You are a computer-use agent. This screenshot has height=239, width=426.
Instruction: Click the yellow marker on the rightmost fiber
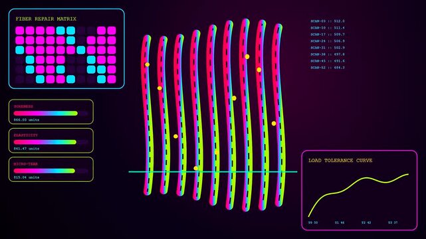click(274, 123)
